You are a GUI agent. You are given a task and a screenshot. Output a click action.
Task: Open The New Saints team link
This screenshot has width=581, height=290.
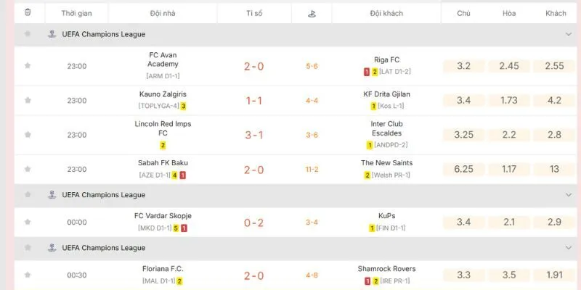387,162
